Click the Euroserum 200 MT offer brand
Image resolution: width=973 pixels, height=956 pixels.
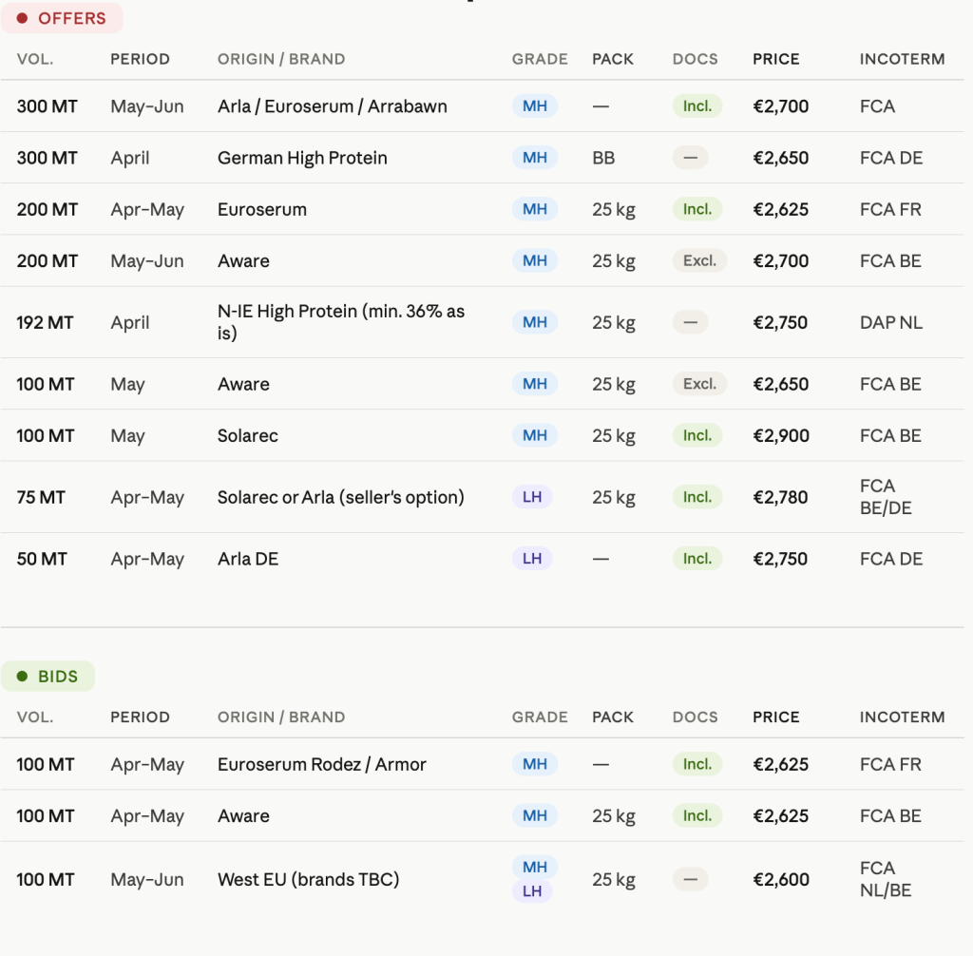tap(262, 209)
